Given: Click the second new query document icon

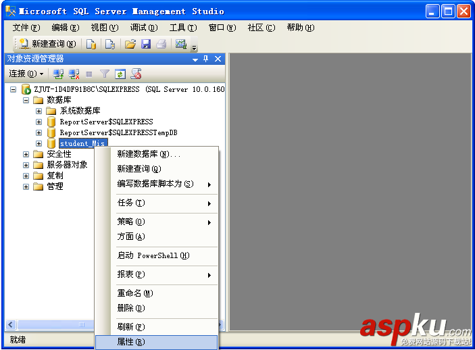Looking at the screenshot, I should tap(110, 44).
